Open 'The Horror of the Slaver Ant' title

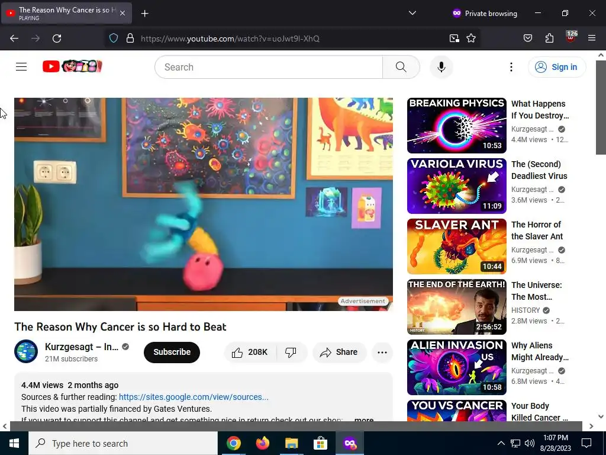[x=537, y=230]
